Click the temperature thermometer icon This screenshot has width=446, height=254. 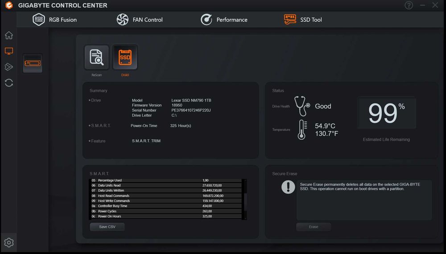click(x=302, y=129)
